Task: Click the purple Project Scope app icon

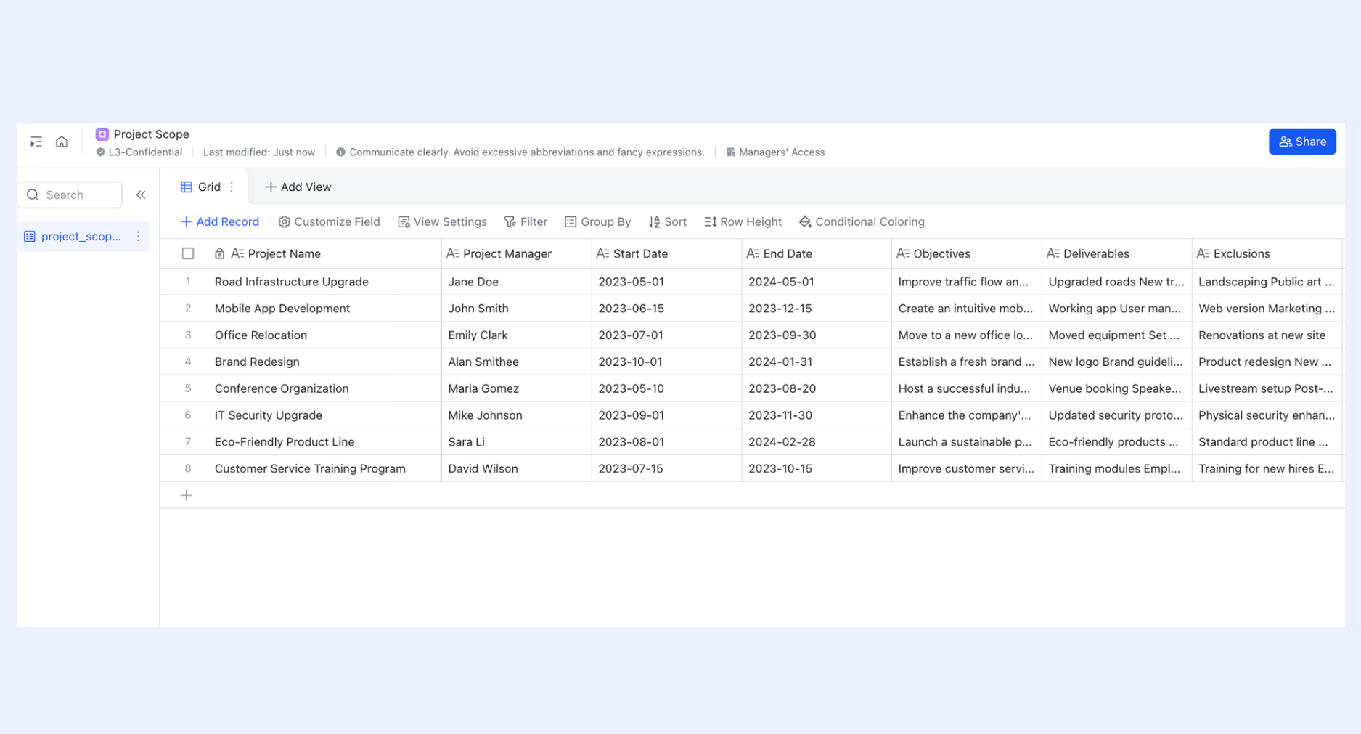Action: tap(102, 134)
